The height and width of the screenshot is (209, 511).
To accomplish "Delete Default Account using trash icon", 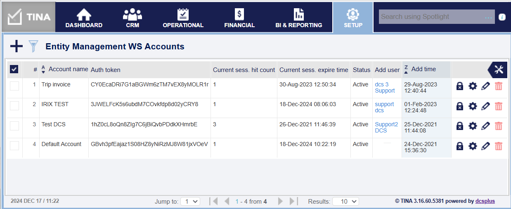I will pyautogui.click(x=499, y=146).
